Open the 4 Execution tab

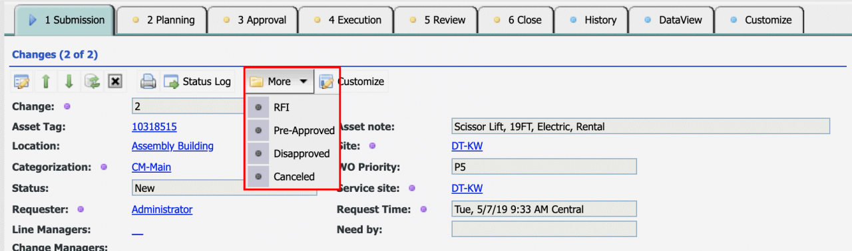click(x=345, y=20)
